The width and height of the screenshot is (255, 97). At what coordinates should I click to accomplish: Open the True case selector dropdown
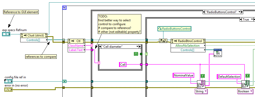point(252,19)
